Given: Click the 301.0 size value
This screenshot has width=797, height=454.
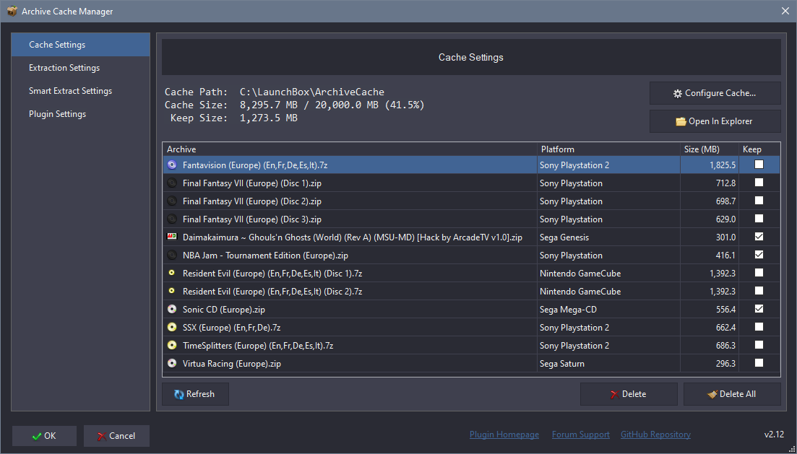Looking at the screenshot, I should [x=726, y=237].
